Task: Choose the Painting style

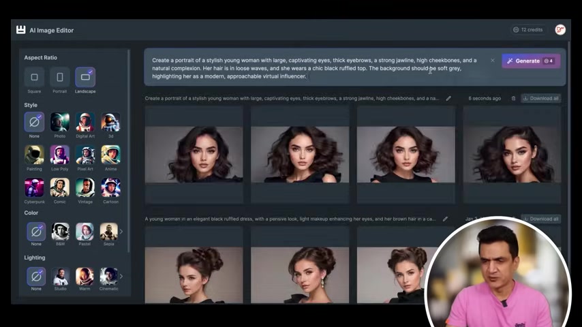Action: coord(34,155)
